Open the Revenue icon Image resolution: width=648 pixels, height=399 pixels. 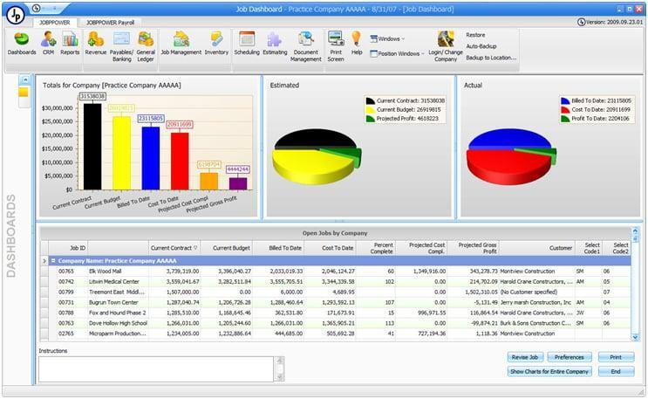coord(95,43)
